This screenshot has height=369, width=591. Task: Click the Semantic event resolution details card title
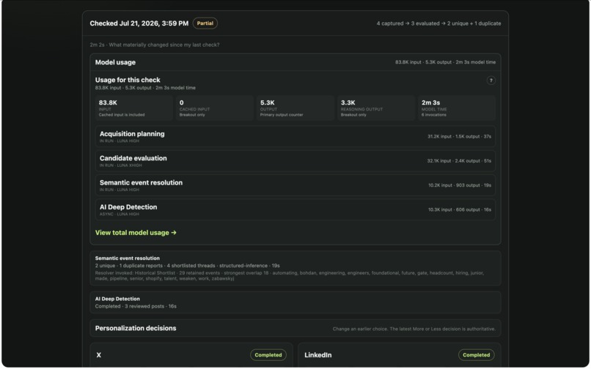(x=128, y=258)
